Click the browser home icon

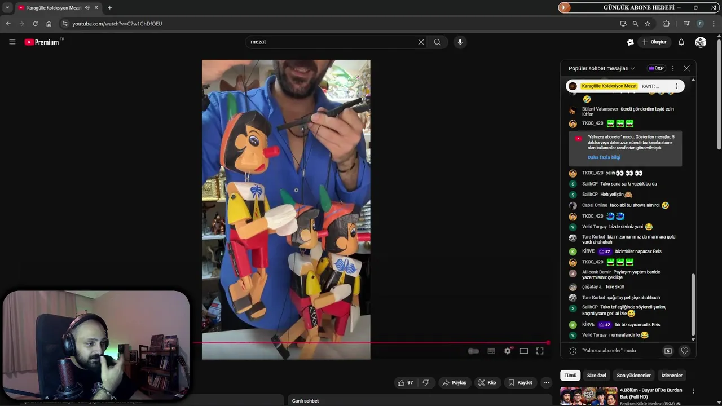tap(49, 24)
